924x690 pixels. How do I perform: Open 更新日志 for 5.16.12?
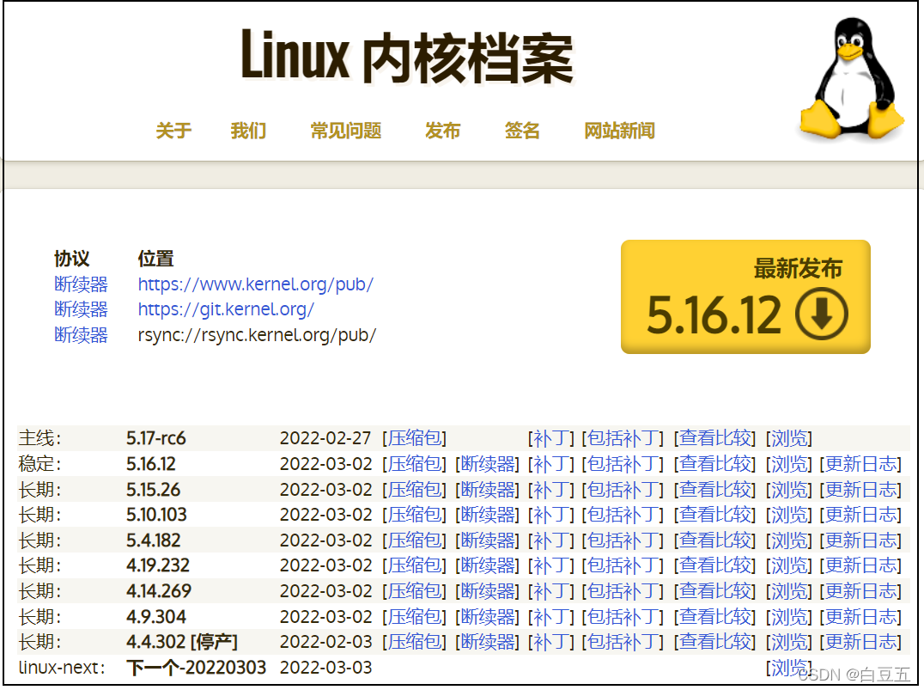[x=860, y=464]
